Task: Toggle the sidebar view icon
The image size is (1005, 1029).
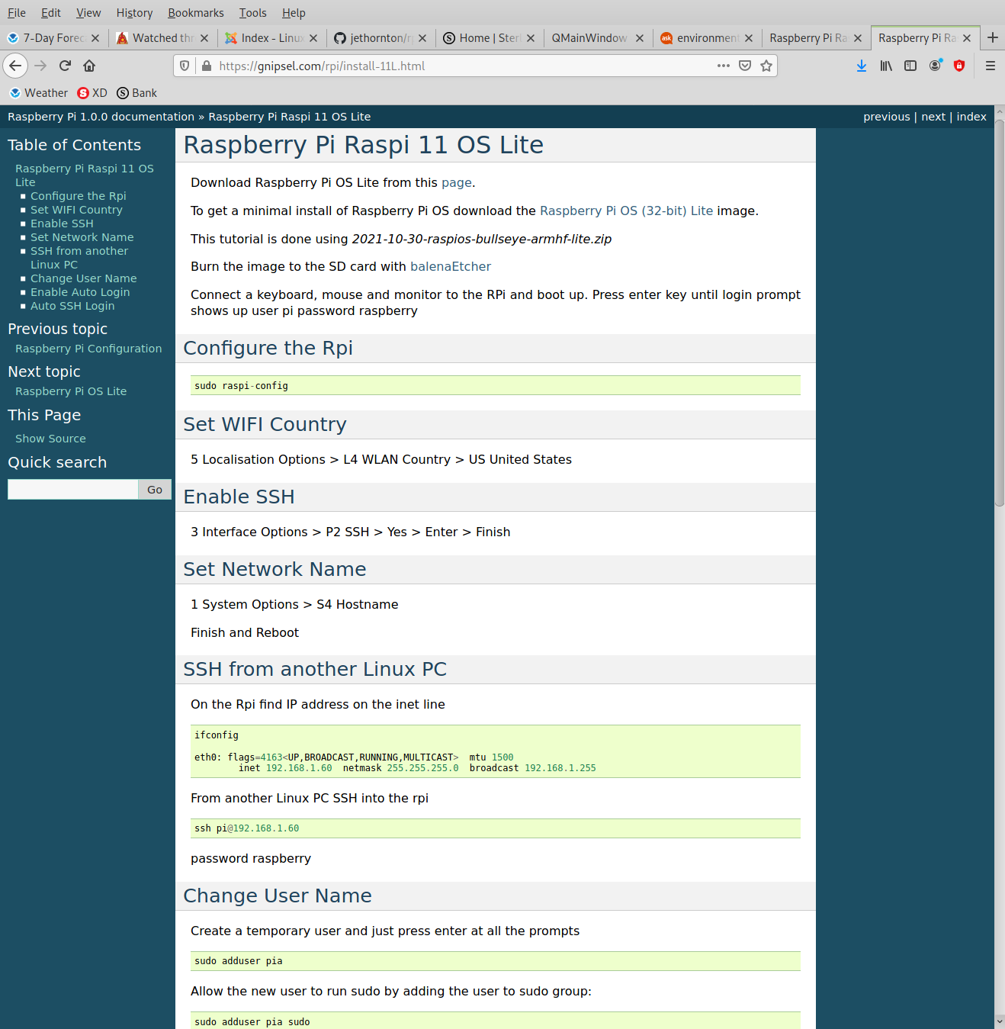Action: pos(910,66)
